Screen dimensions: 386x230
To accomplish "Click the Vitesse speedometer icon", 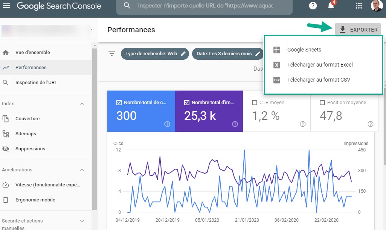I will (x=6, y=185).
